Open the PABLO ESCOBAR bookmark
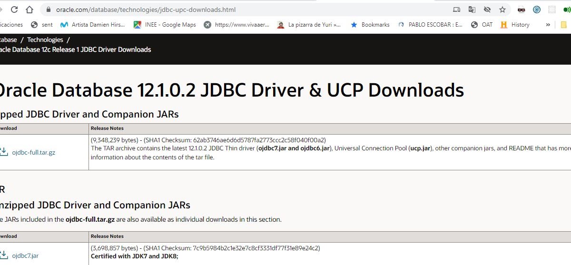Image resolution: width=571 pixels, height=265 pixels. click(430, 25)
